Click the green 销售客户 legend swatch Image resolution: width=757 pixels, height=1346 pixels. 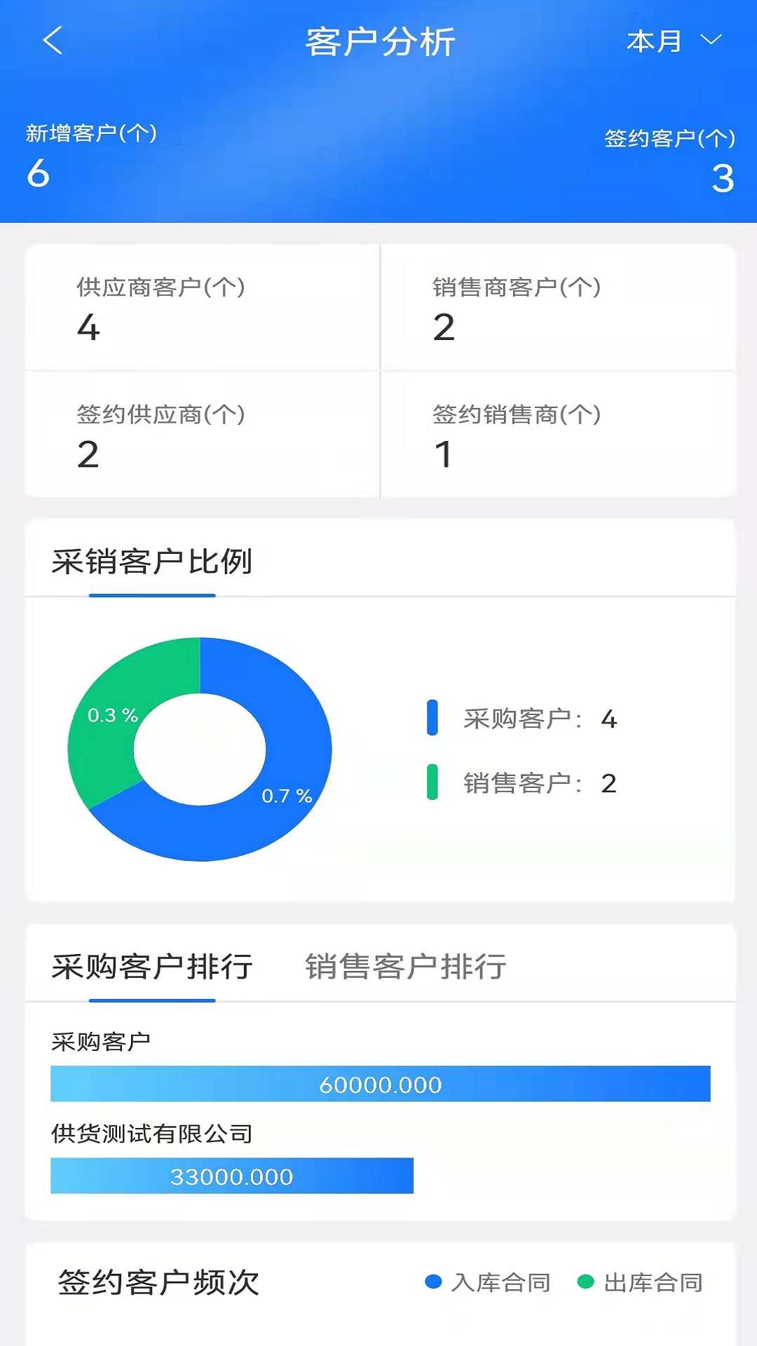(x=432, y=782)
